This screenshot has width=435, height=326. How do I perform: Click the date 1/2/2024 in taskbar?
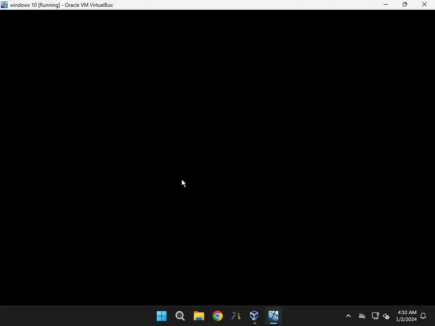[406, 319]
